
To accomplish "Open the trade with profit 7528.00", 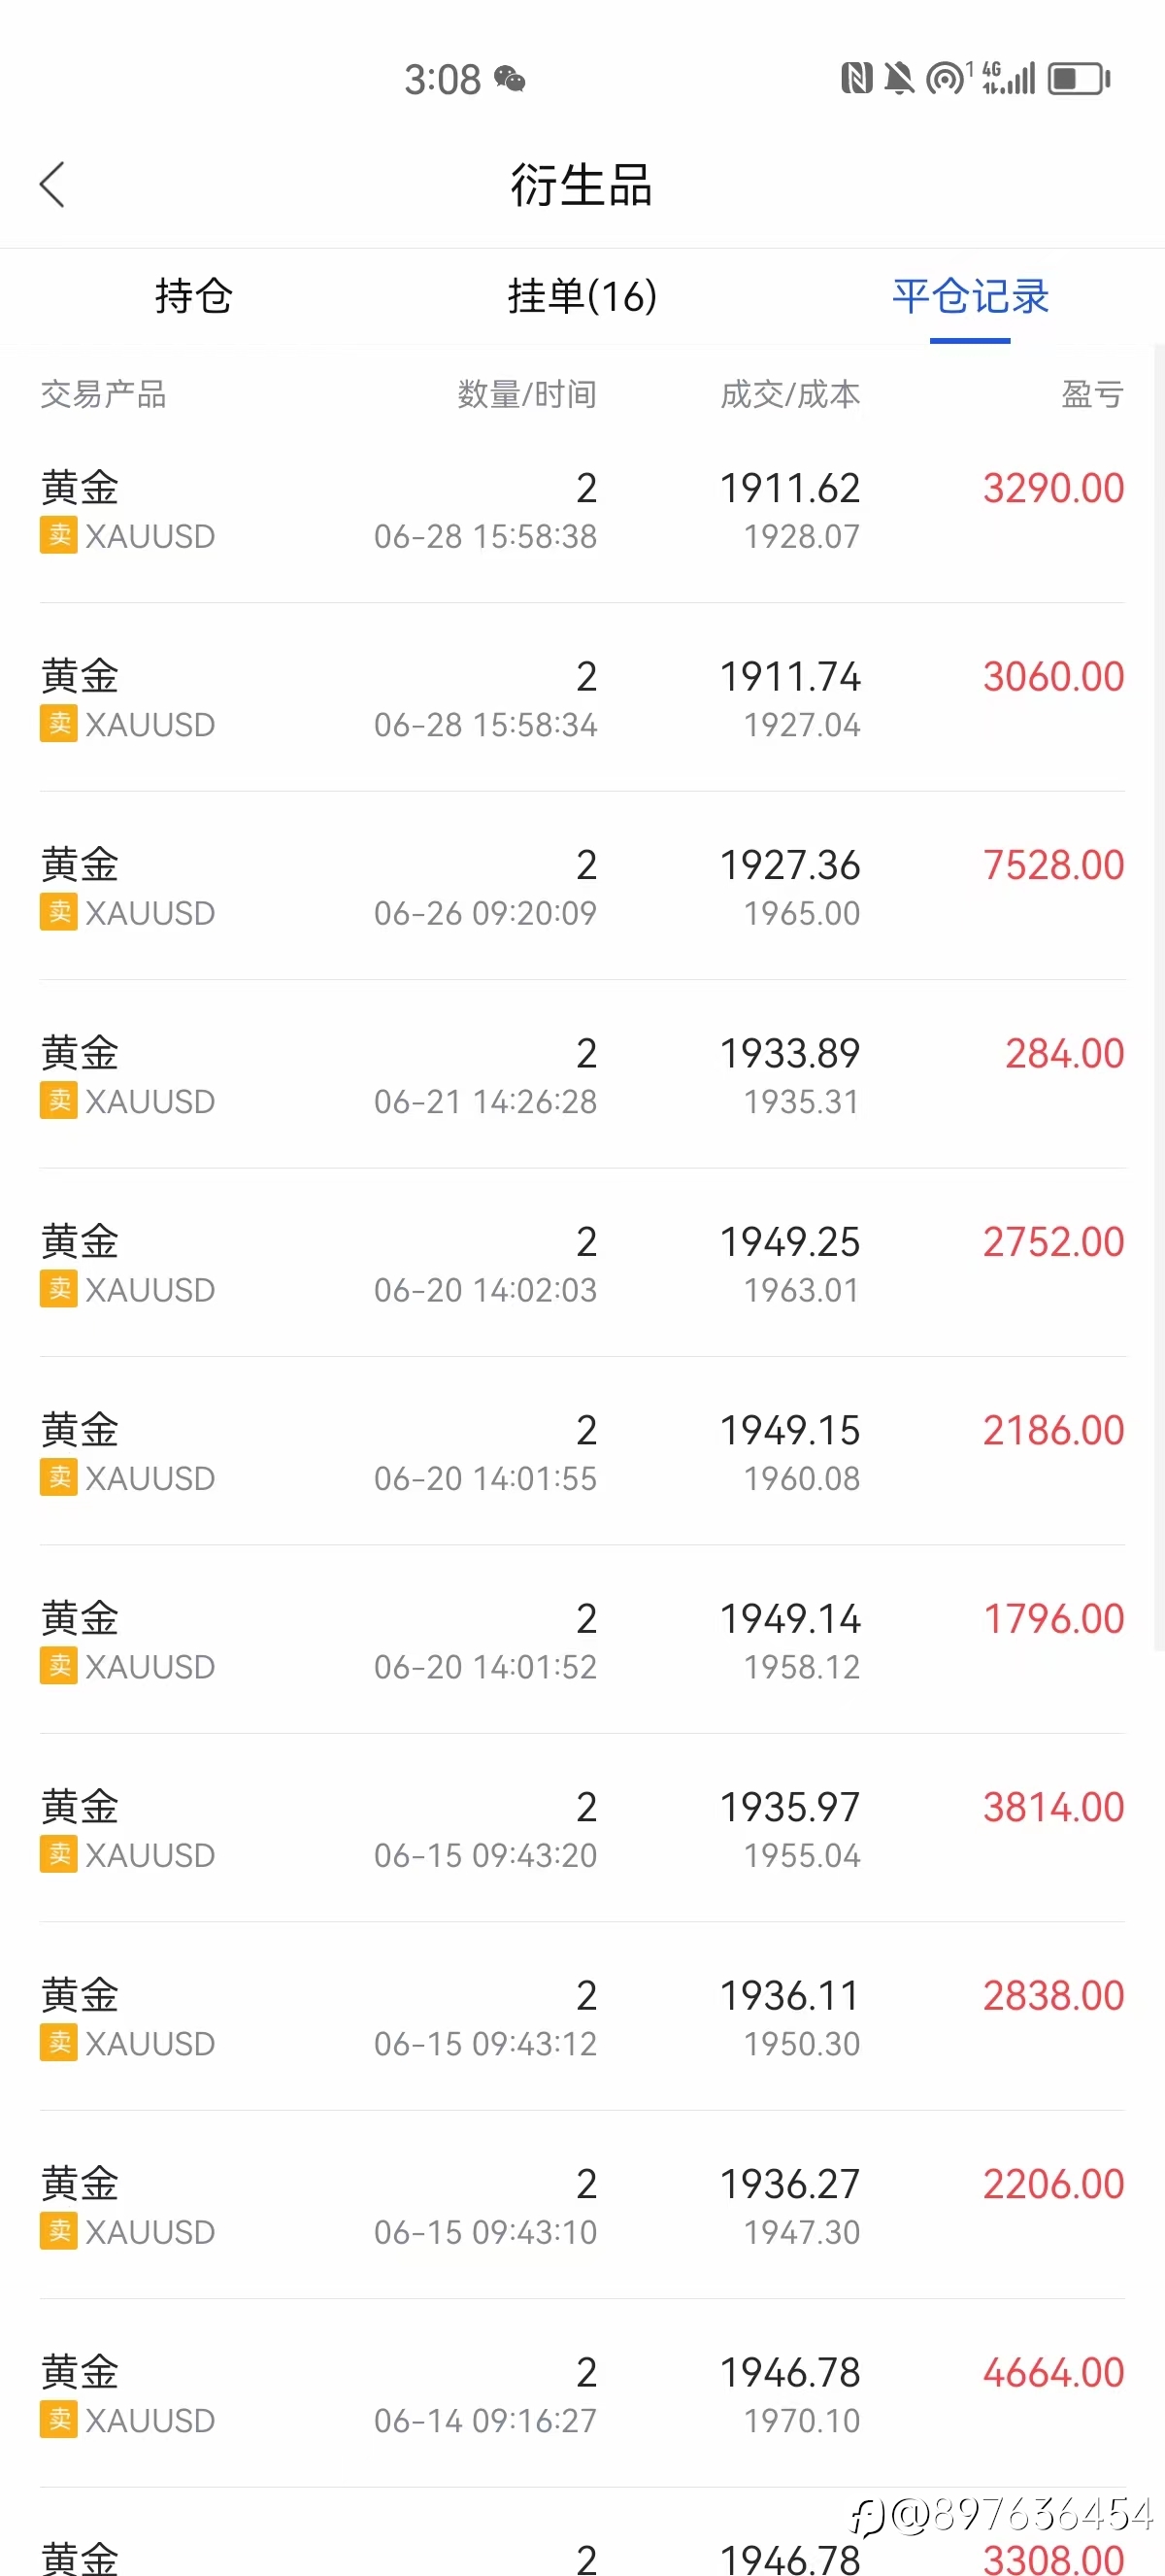I will pyautogui.click(x=582, y=887).
